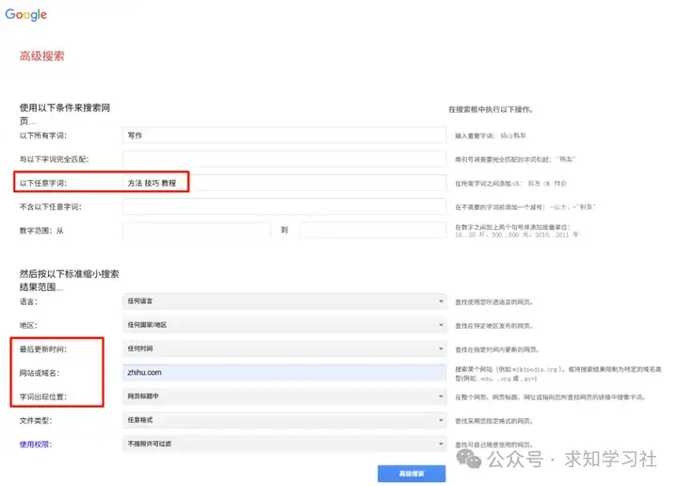
Task: Click the hint text '查找采用您指定格式的网页'
Action: tap(493, 421)
